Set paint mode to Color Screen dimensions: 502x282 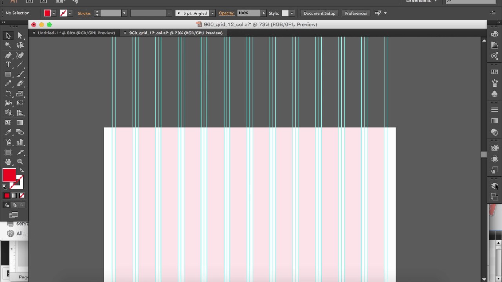(7, 196)
